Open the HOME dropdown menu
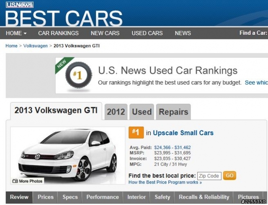This screenshot has width=268, height=205. point(16,33)
